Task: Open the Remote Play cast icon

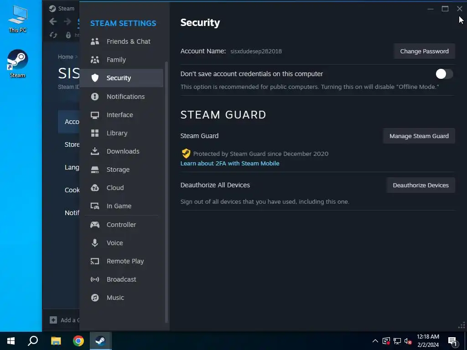Action: (95, 261)
